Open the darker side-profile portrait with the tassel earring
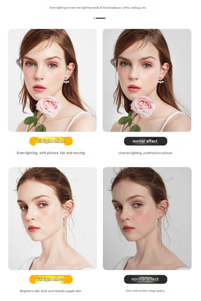 (147, 218)
